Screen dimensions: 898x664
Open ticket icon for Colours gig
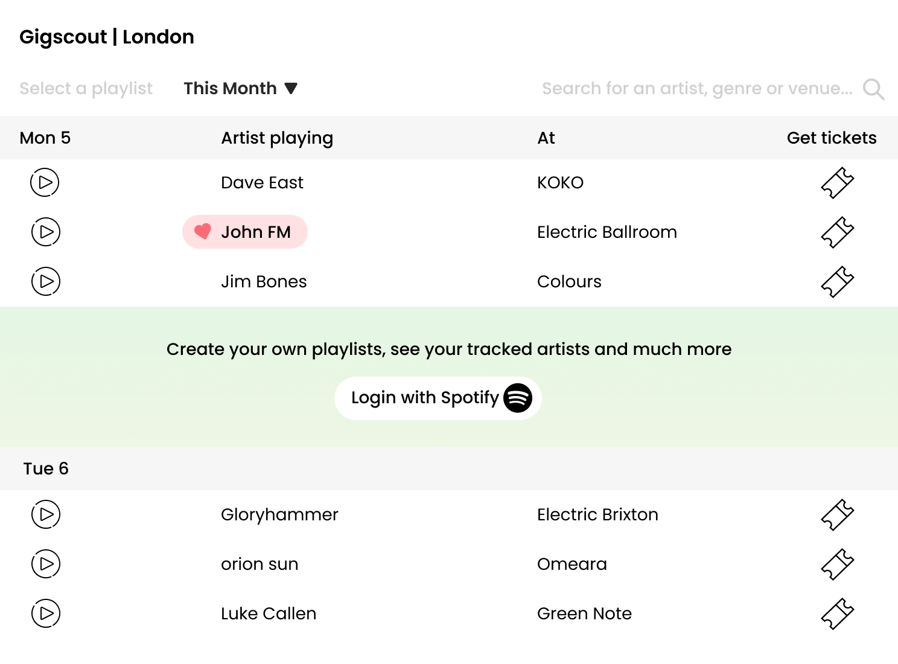(838, 282)
